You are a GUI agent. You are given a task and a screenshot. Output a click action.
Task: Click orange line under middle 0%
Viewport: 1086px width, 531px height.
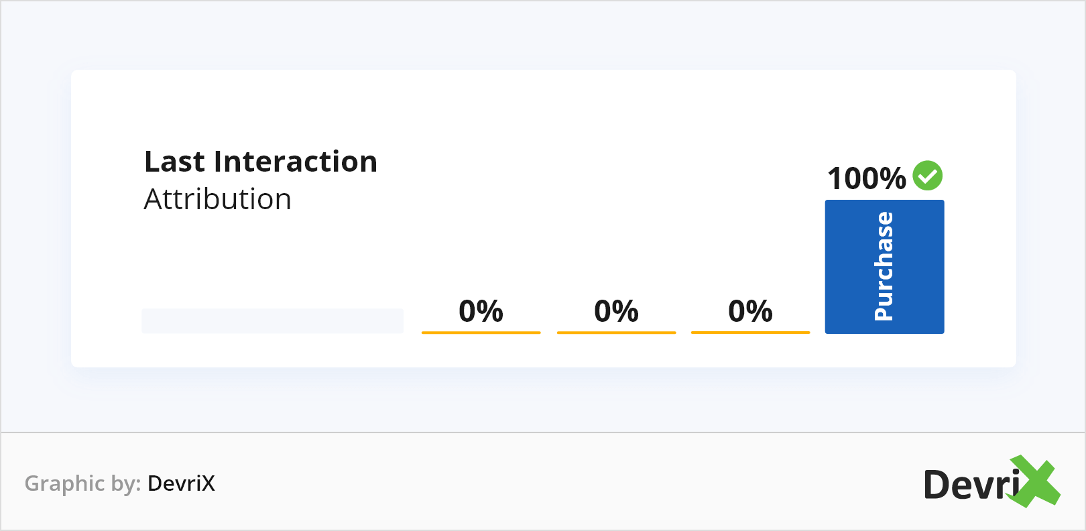[x=616, y=332]
